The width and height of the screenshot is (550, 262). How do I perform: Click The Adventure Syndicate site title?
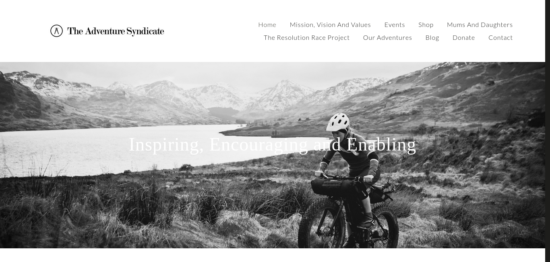[116, 31]
